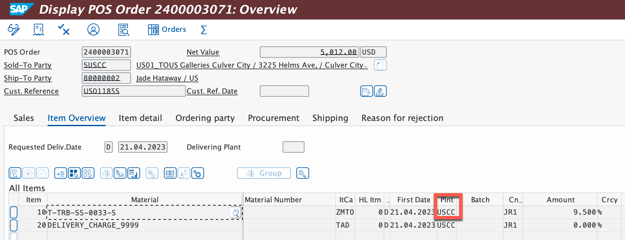Click the Sold-To Party link label
625x240 pixels.
click(28, 65)
